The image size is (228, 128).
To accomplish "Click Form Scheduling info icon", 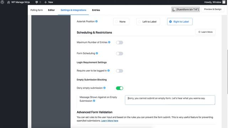I will click(x=97, y=53).
